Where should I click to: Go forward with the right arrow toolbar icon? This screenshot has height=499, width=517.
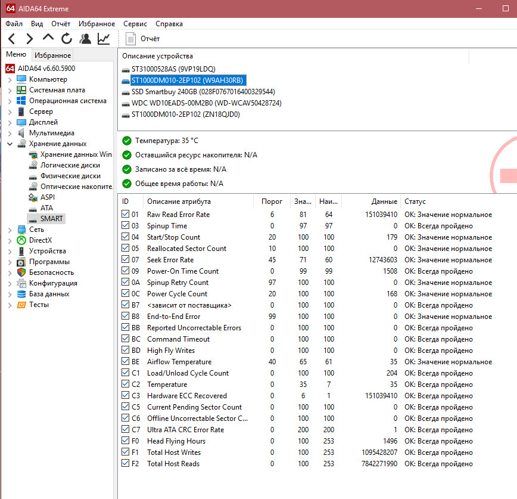click(x=29, y=39)
